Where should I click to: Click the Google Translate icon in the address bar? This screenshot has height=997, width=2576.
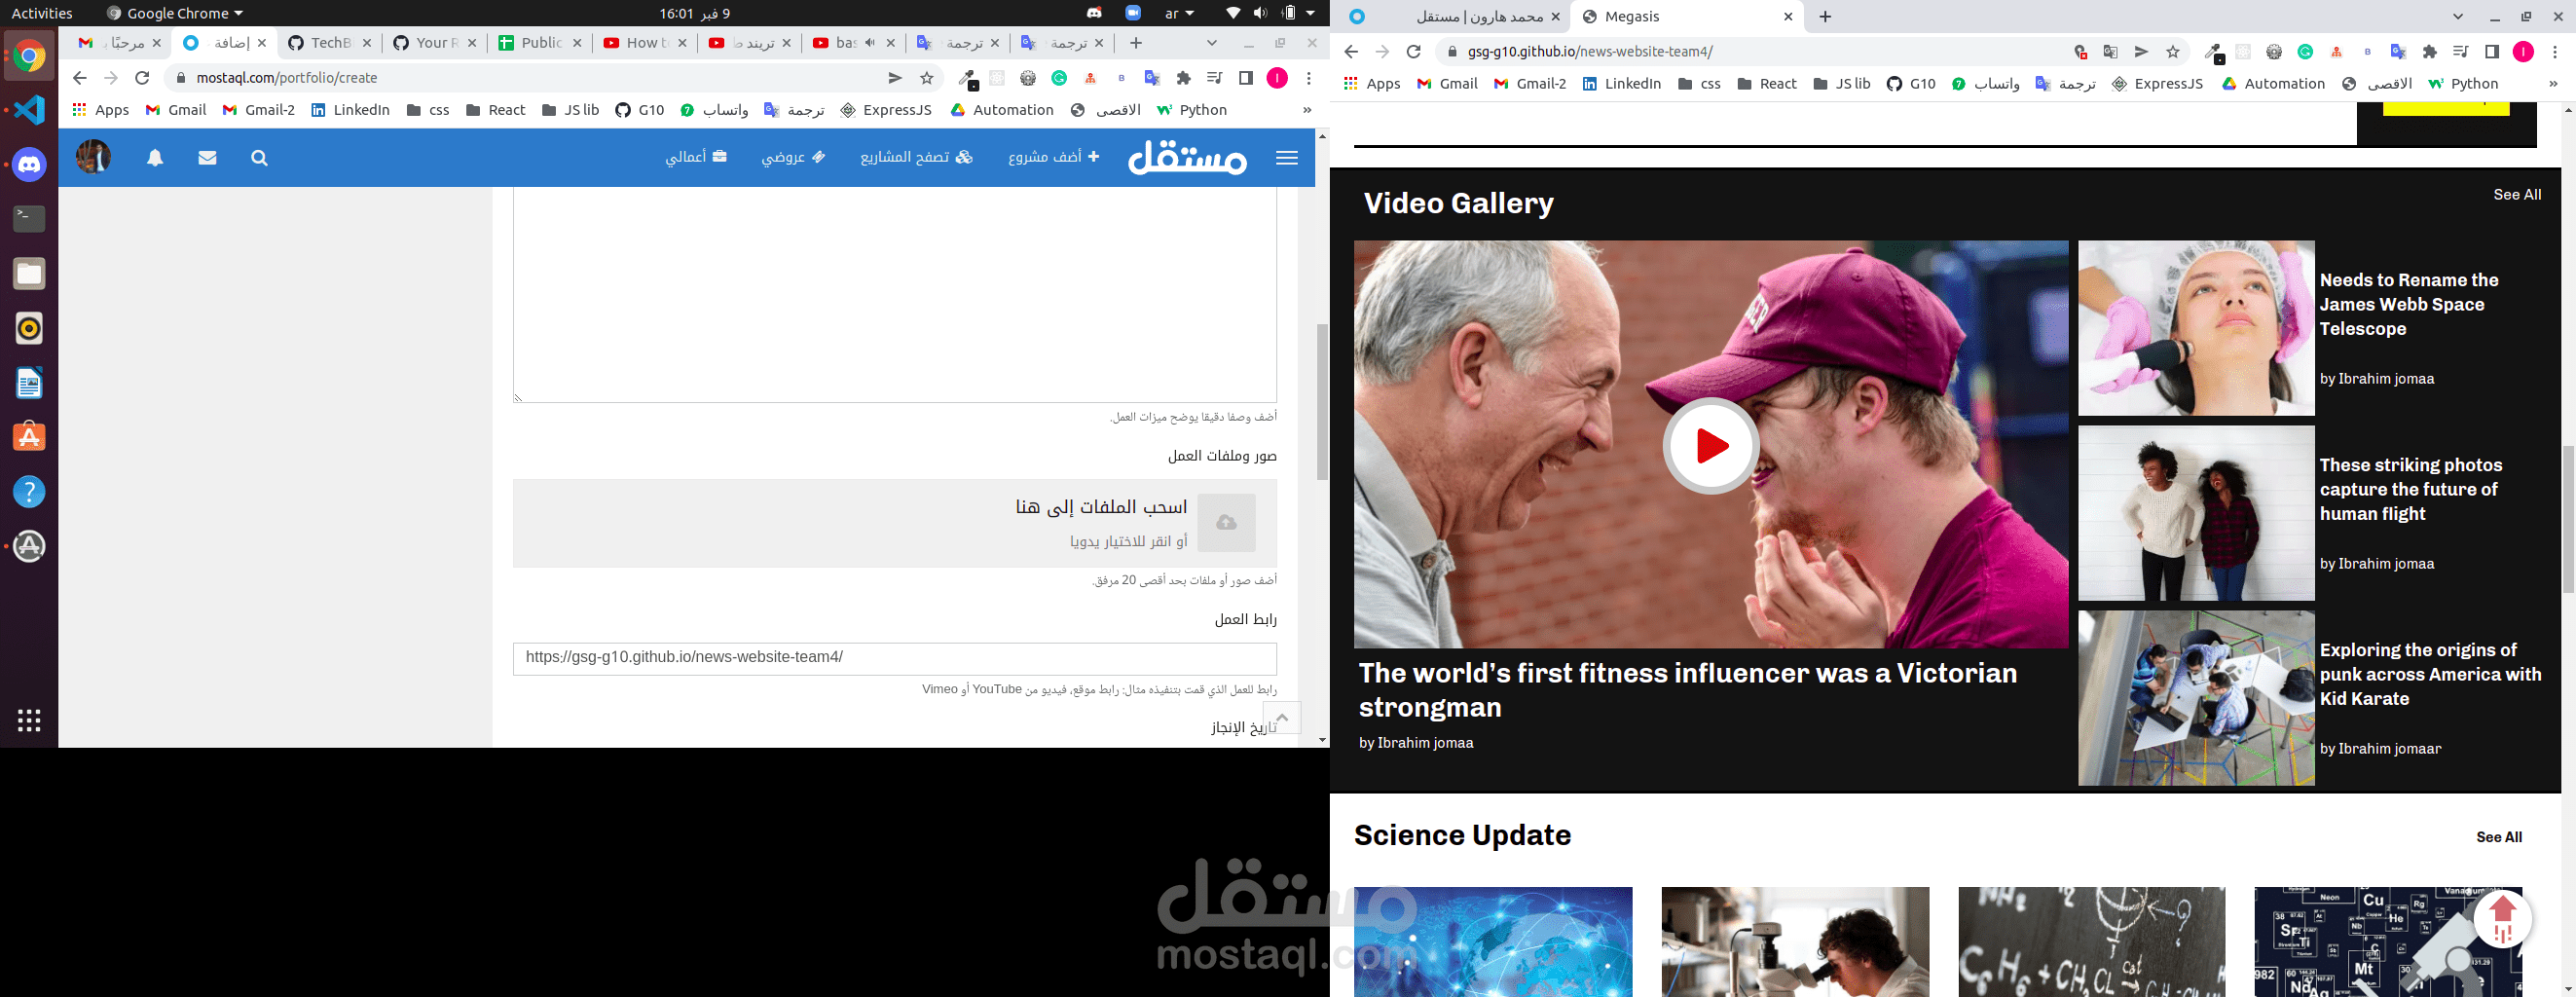[2112, 50]
